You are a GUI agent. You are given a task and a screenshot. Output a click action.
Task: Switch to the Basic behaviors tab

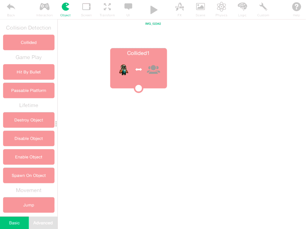click(14, 223)
